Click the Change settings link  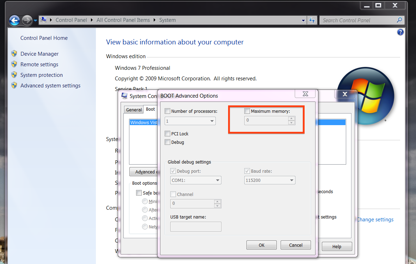point(375,220)
